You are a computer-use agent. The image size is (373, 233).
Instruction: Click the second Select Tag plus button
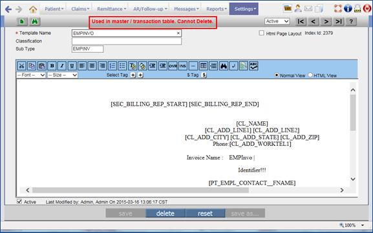[x=140, y=75]
